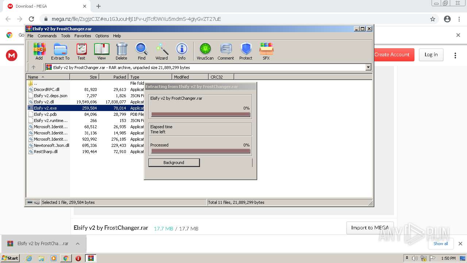
Task: Sort file list by Size column
Action: point(84,77)
